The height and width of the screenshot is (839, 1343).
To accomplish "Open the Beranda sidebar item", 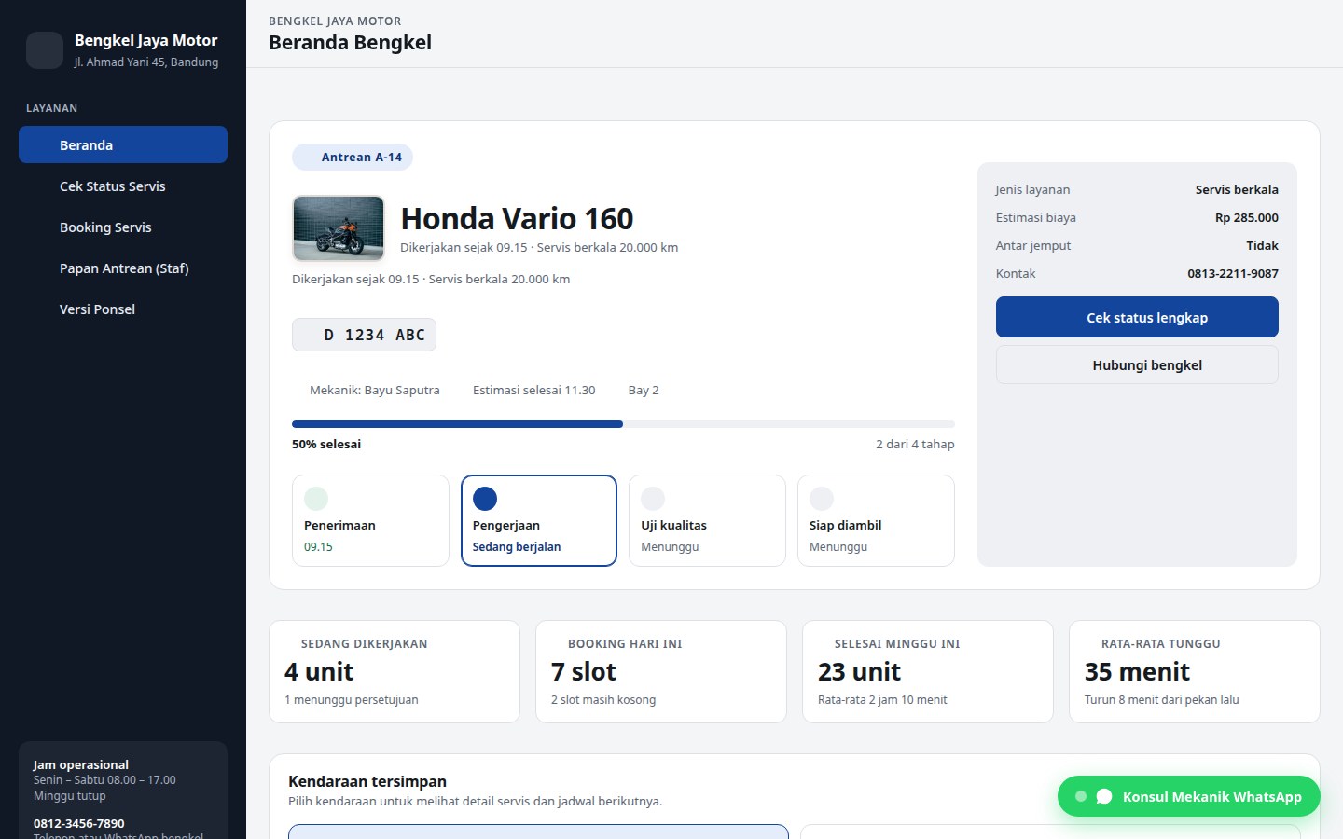I will pyautogui.click(x=123, y=144).
